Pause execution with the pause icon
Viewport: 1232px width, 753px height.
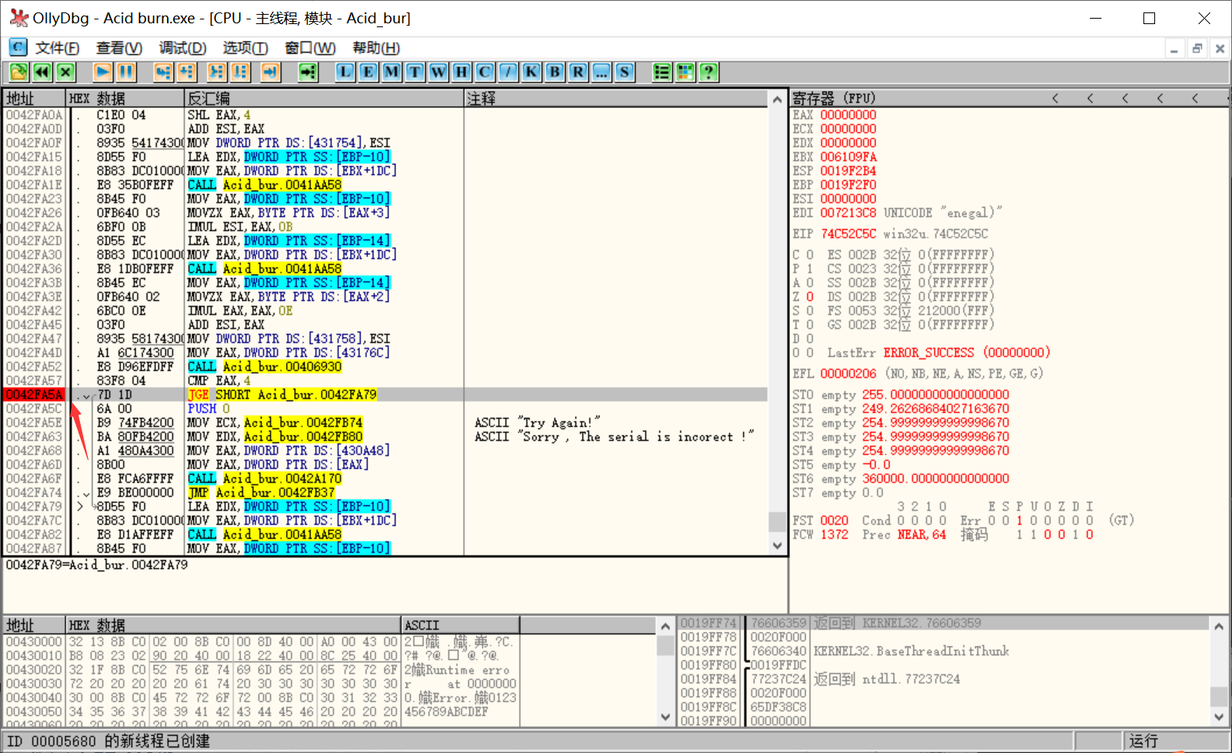point(127,72)
